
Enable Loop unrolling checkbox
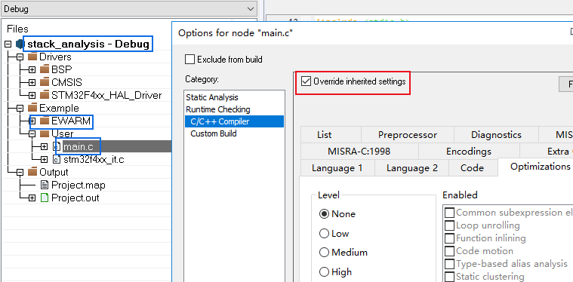[x=449, y=225]
